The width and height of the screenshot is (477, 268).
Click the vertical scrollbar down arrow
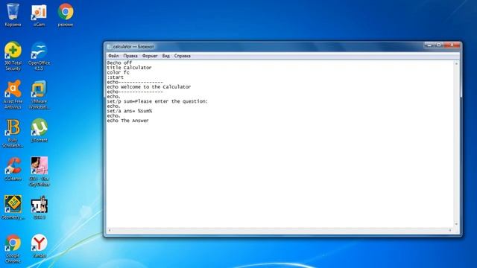point(456,224)
